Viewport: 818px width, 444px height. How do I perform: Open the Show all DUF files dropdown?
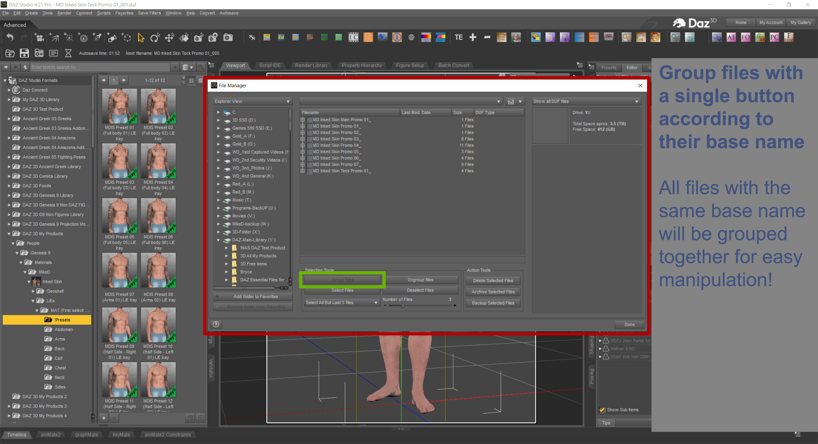[x=586, y=101]
